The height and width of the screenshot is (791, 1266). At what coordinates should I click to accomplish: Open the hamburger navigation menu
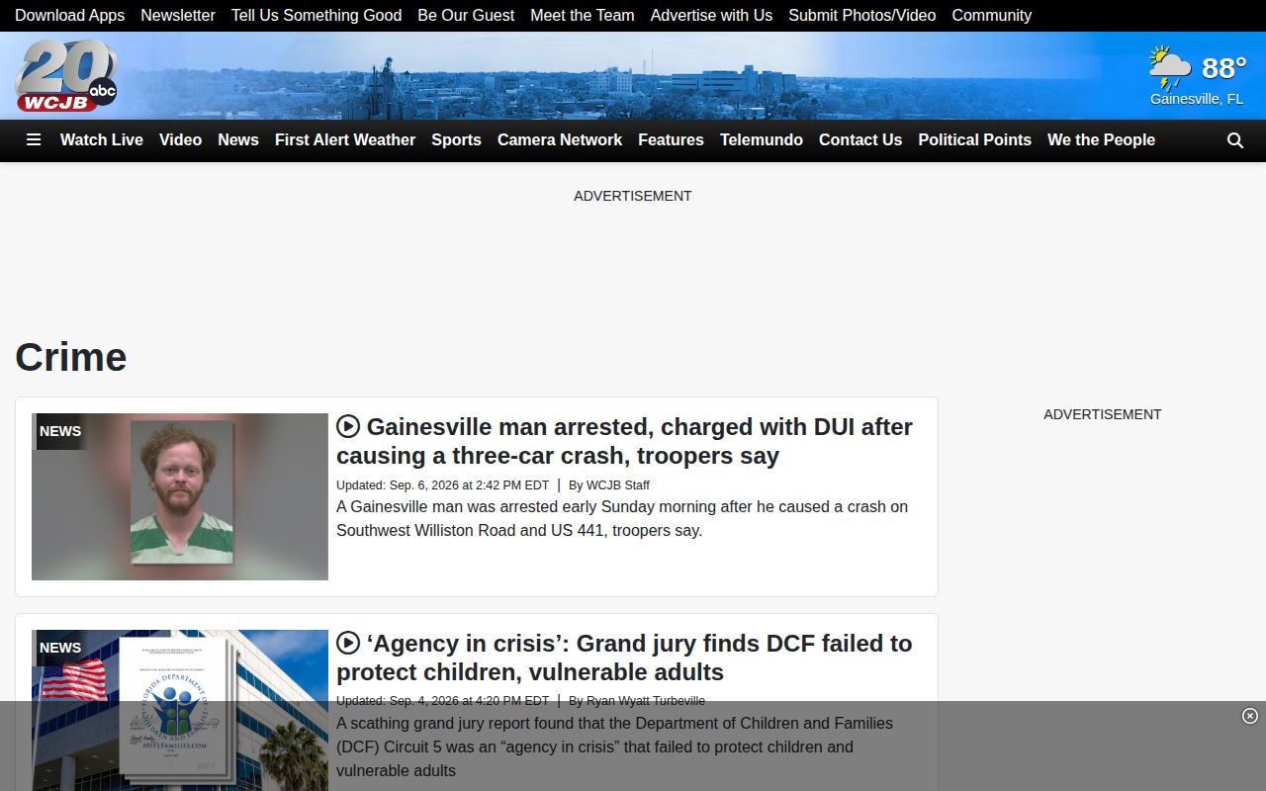(34, 140)
